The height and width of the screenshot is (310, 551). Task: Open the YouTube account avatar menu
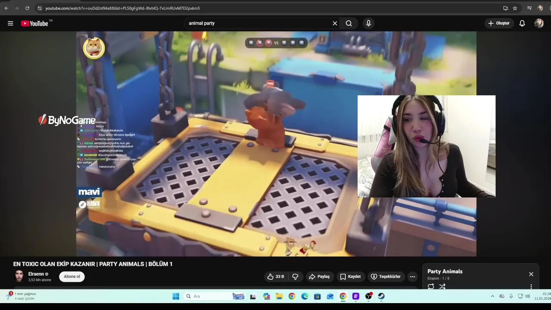(539, 23)
